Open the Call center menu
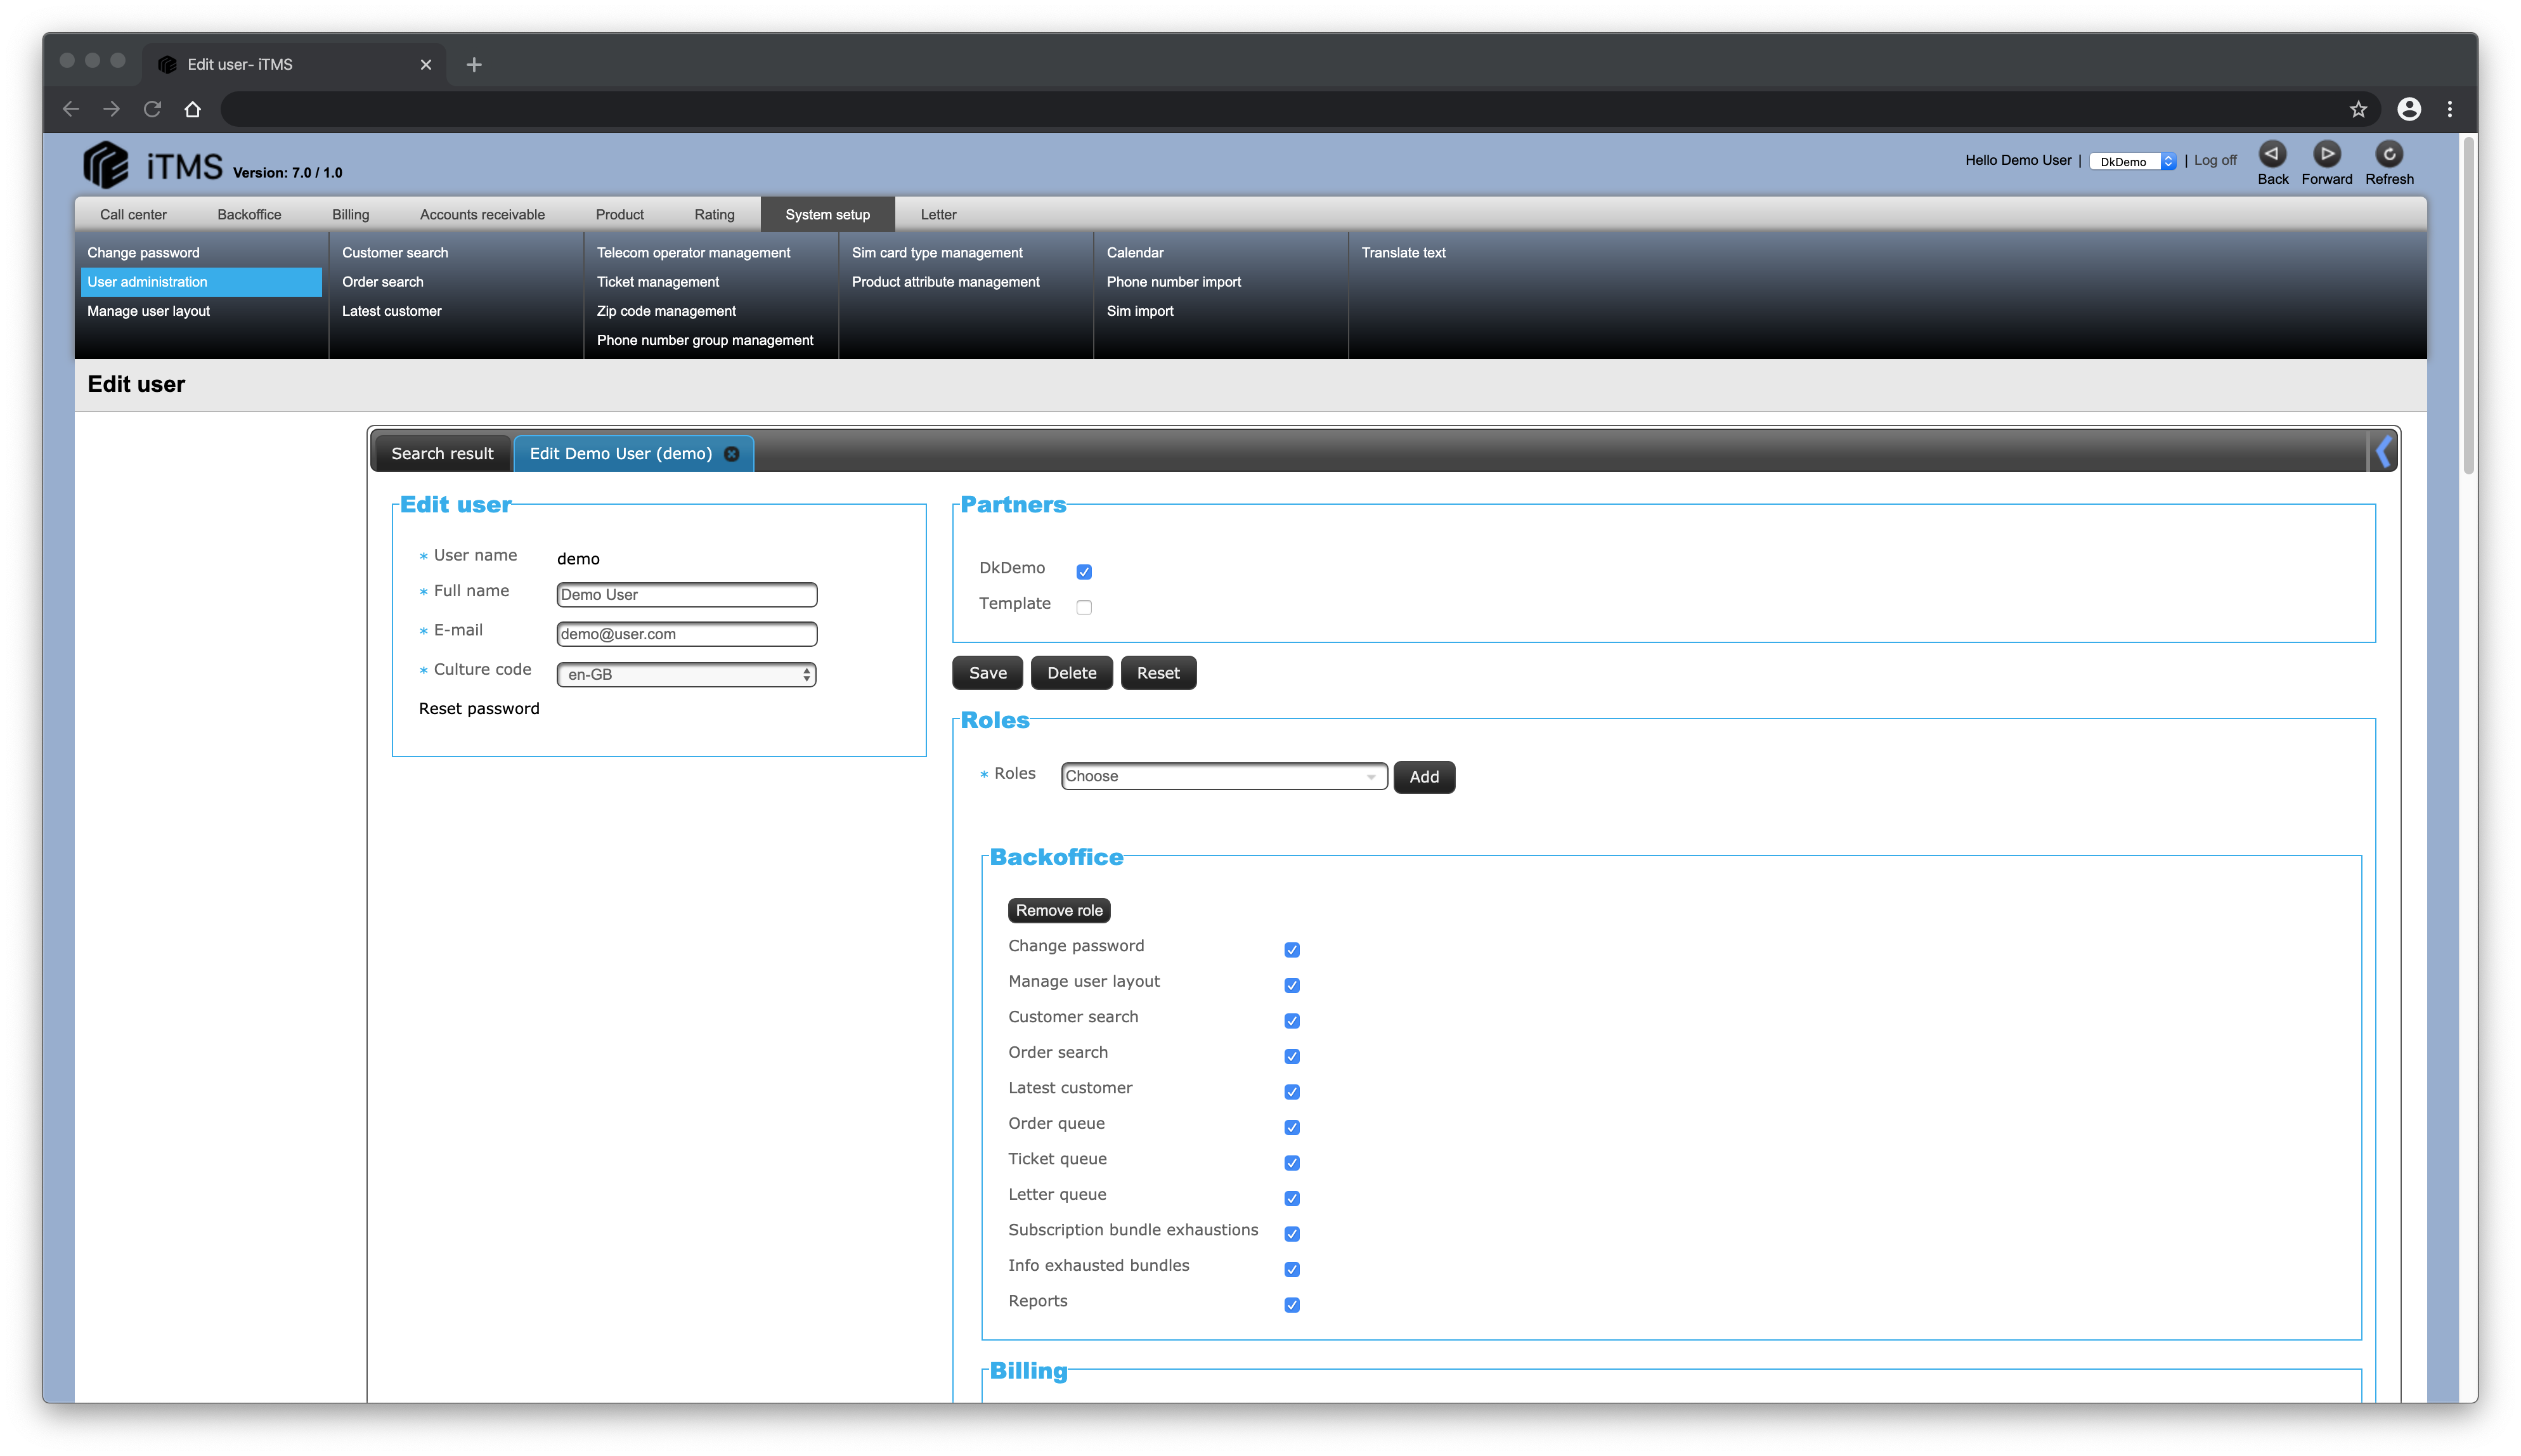The width and height of the screenshot is (2521, 1456). pos(133,215)
